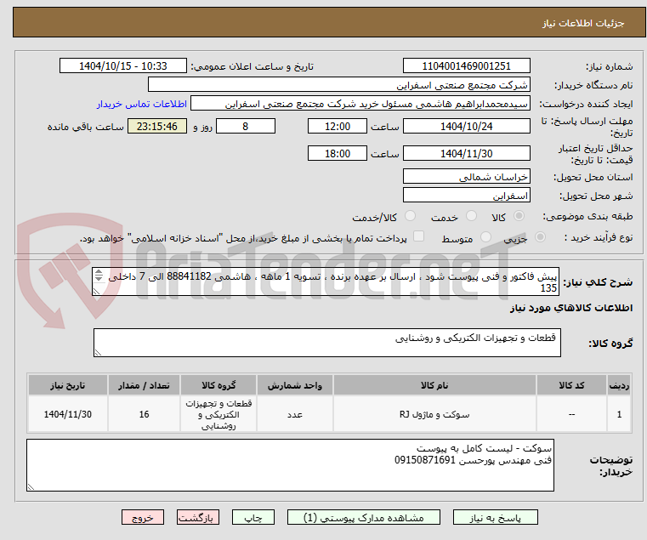Click the row number 1 cell

click(x=619, y=414)
